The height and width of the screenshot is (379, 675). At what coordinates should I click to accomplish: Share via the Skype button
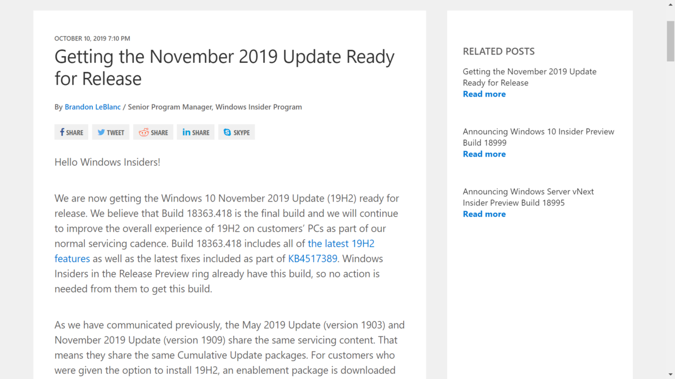coord(236,133)
